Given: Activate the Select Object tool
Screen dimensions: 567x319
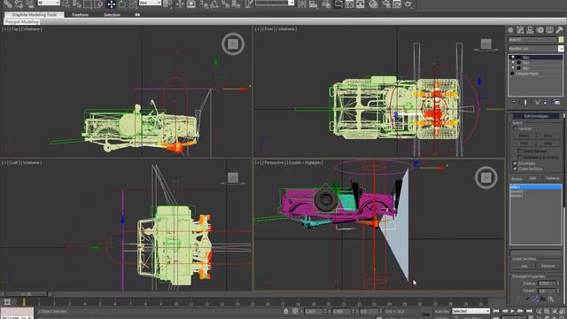Looking at the screenshot, I should point(66,4).
